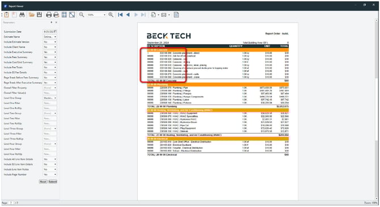
Task: Go to the previous page
Action: tap(128, 15)
